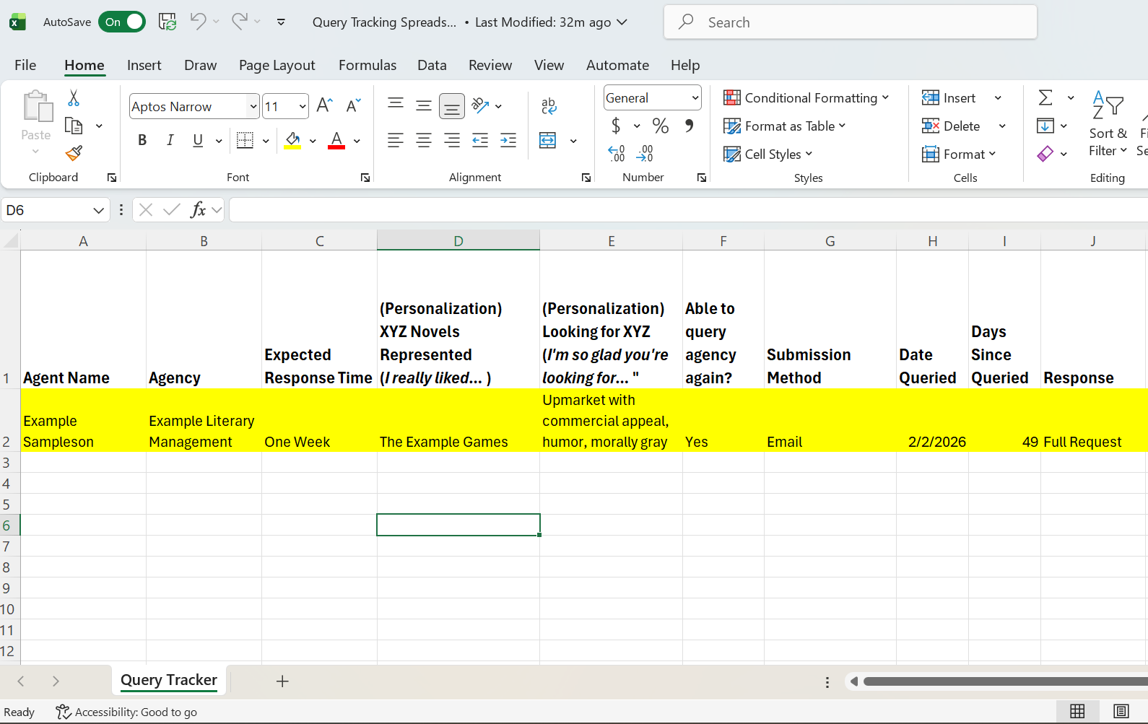The height and width of the screenshot is (724, 1148).
Task: Open the font name dropdown Aptos Narrow
Action: pyautogui.click(x=253, y=107)
